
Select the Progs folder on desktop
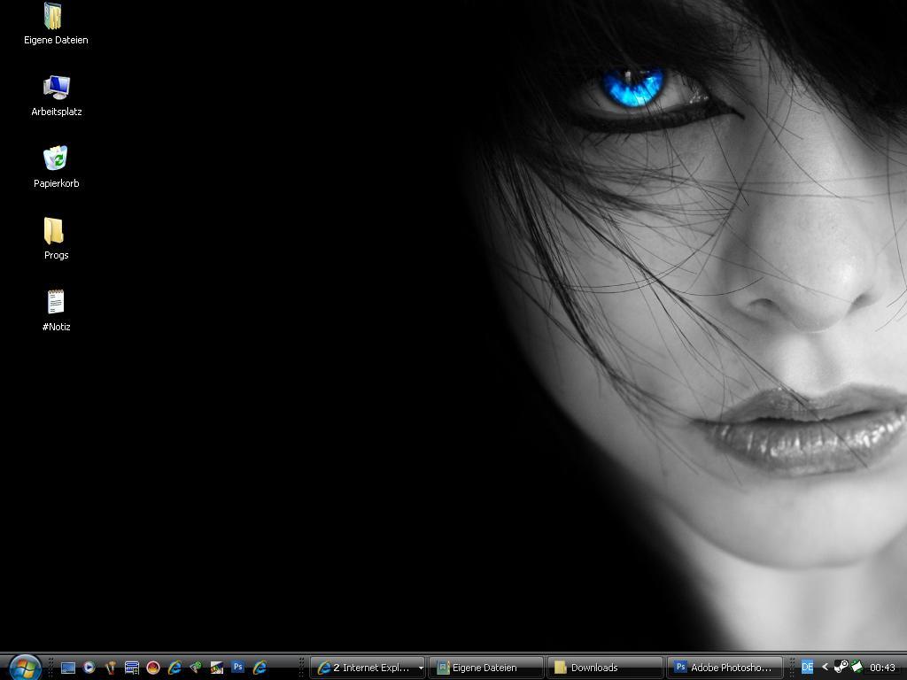tap(56, 238)
